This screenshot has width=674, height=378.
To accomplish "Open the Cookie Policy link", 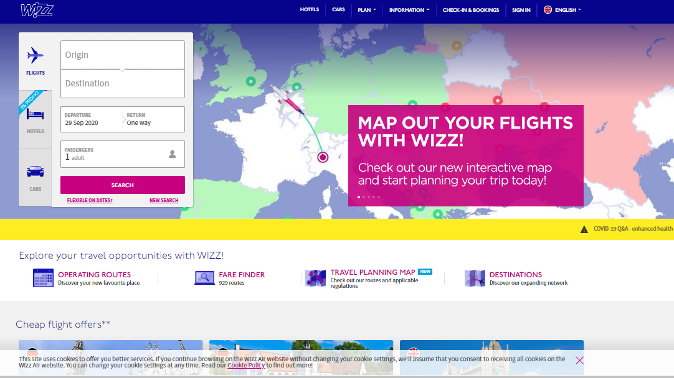I will point(246,366).
